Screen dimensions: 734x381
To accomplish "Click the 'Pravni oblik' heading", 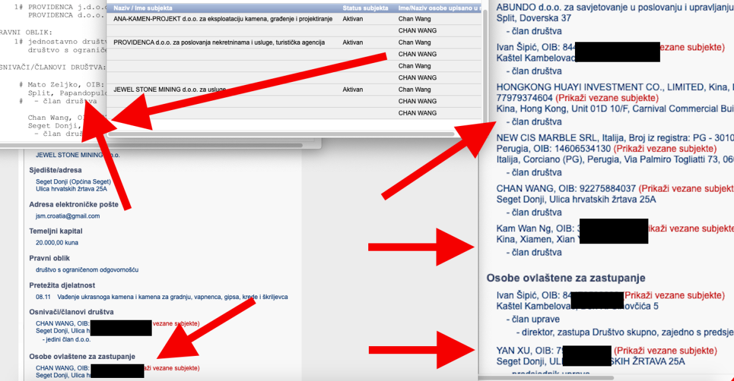I will pyautogui.click(x=49, y=258).
